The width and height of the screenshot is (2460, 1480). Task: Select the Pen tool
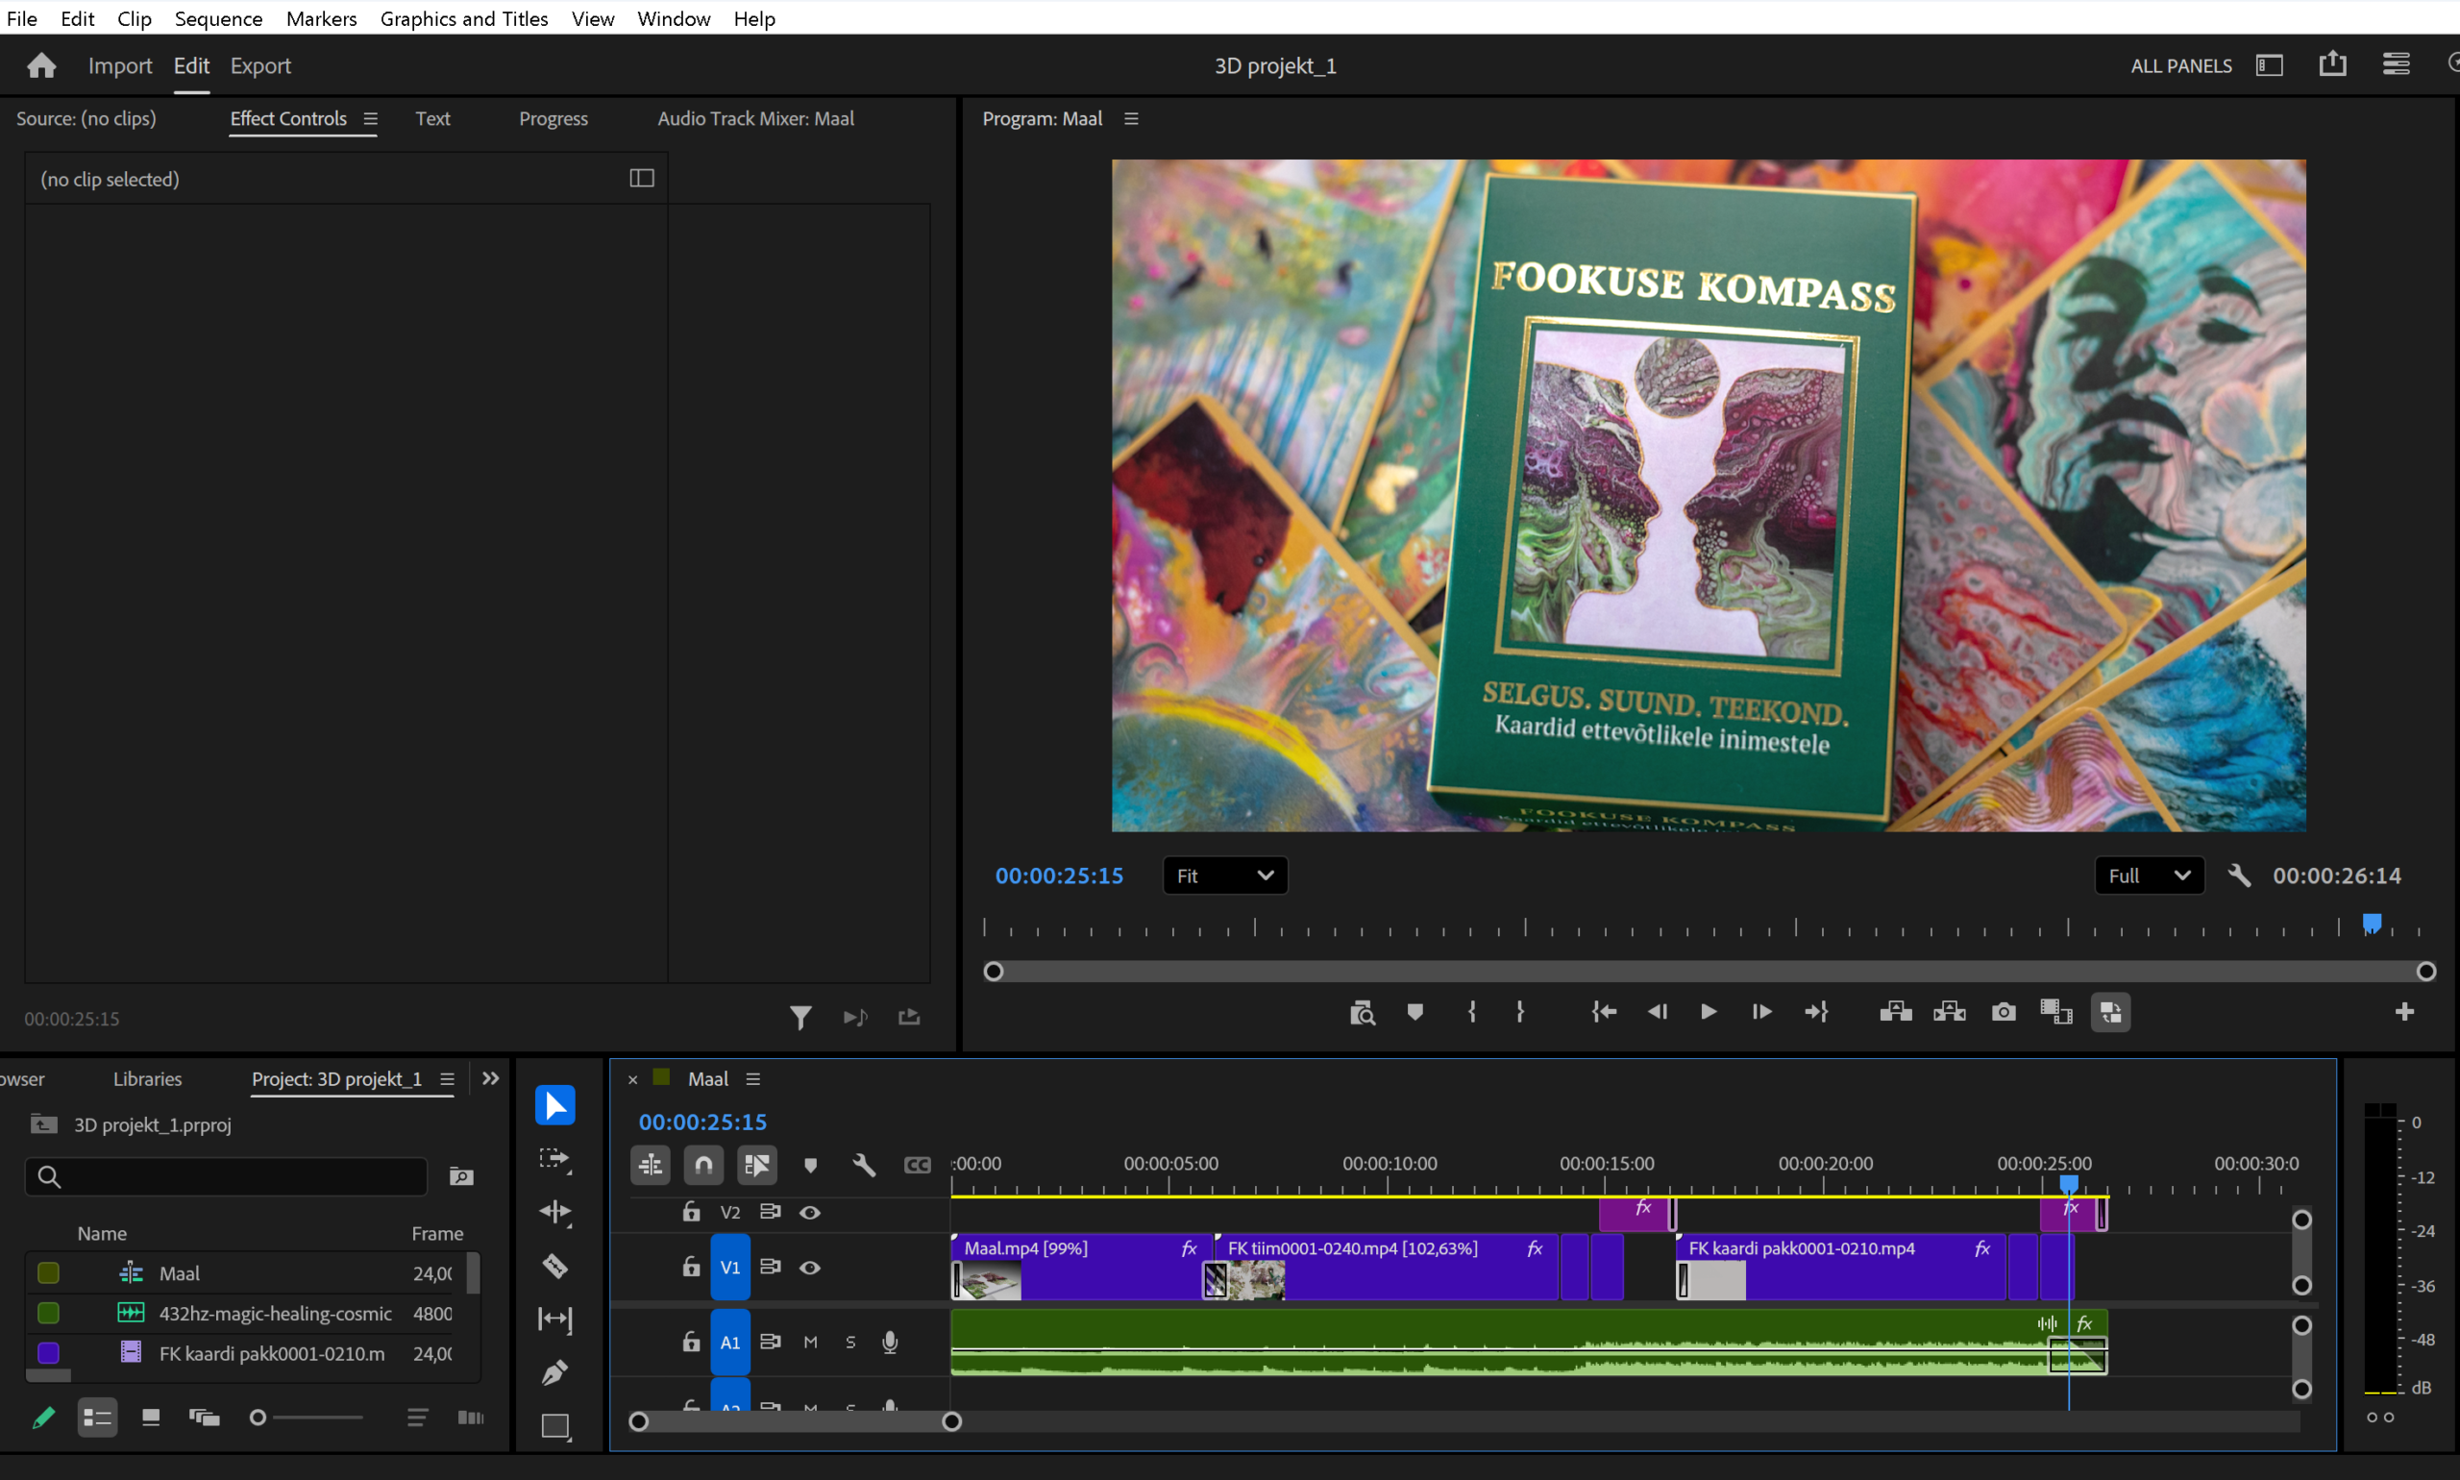click(x=554, y=1372)
